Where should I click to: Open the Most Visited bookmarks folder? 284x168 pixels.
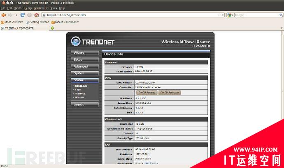(12, 22)
